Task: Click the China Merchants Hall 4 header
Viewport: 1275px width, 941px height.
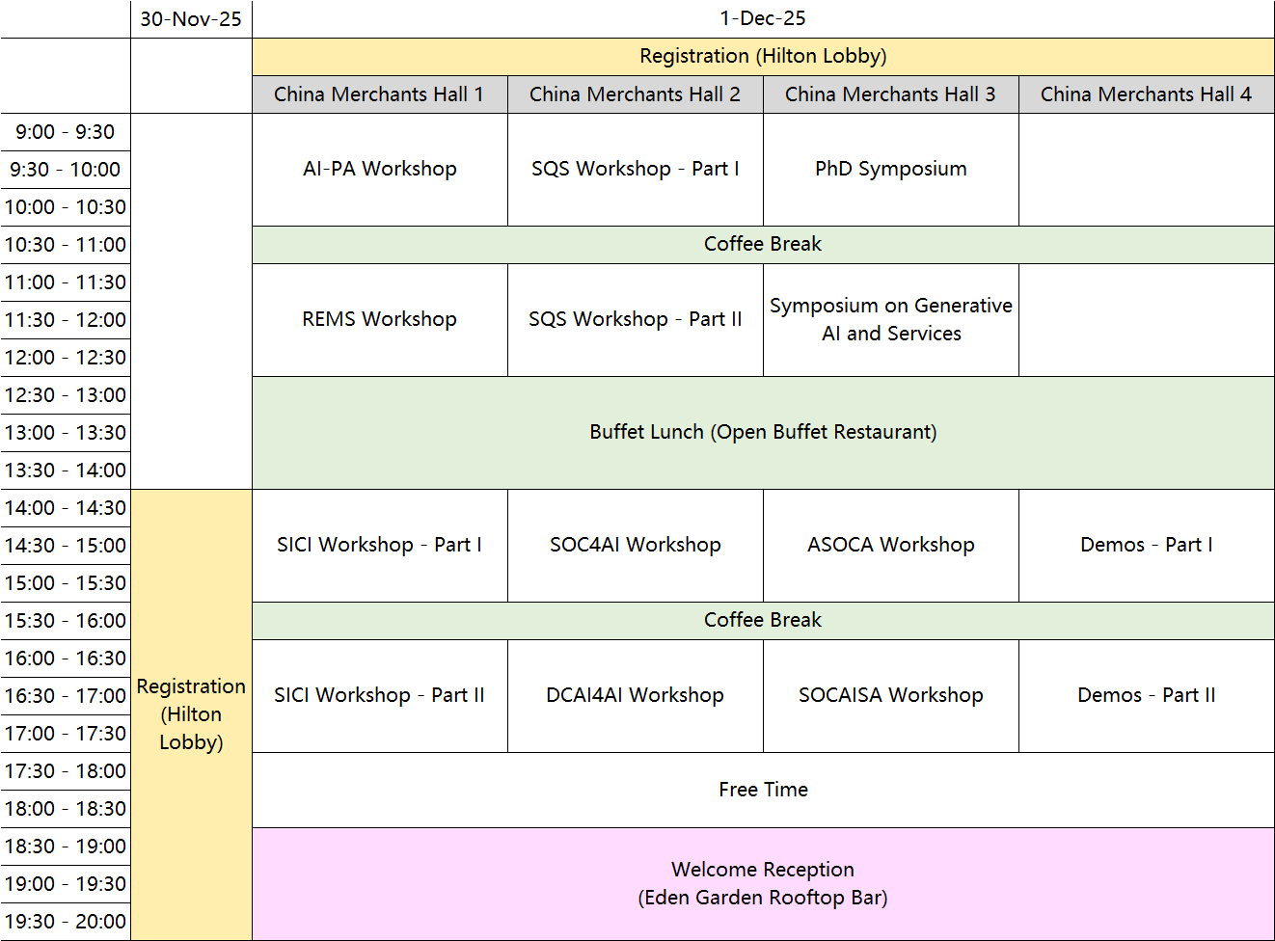Action: [x=1146, y=94]
